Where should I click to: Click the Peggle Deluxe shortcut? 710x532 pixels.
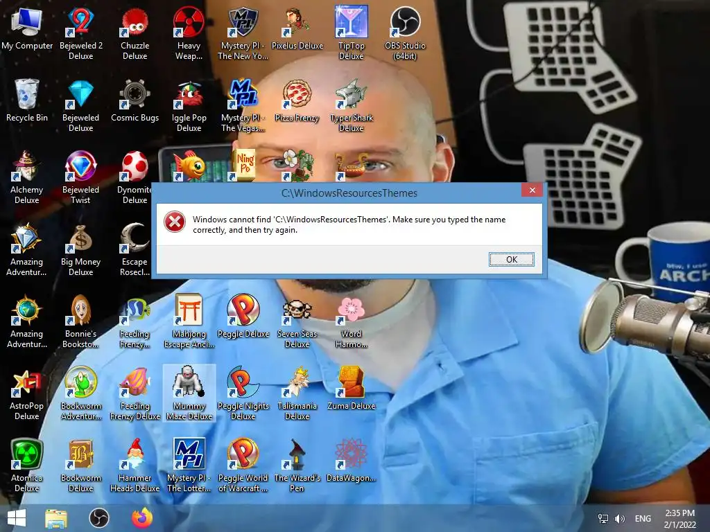pos(243,317)
